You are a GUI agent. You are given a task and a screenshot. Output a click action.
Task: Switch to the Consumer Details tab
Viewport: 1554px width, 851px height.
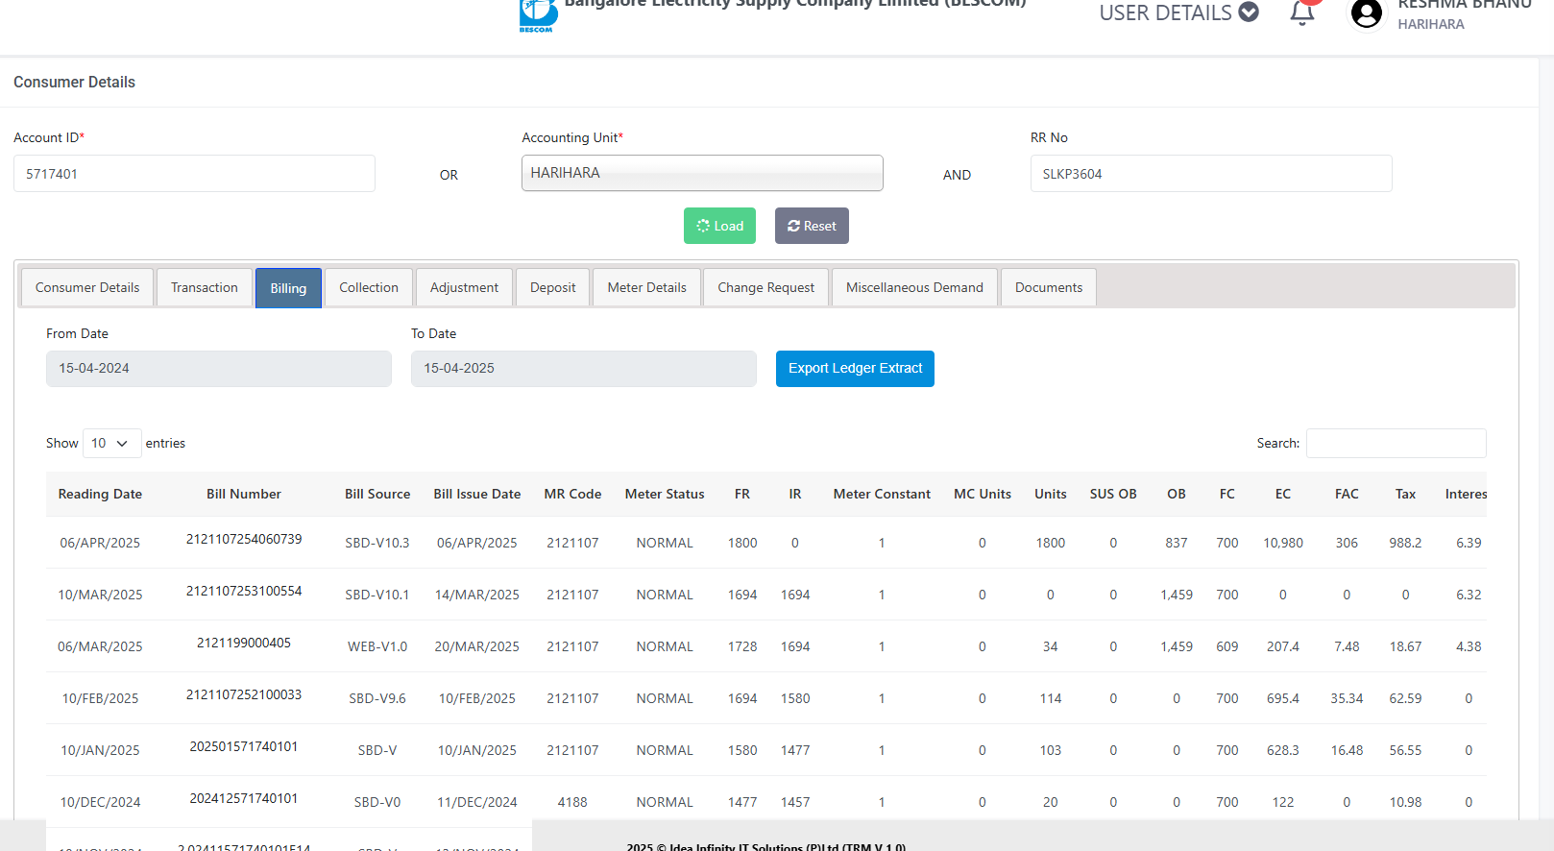[x=87, y=288]
